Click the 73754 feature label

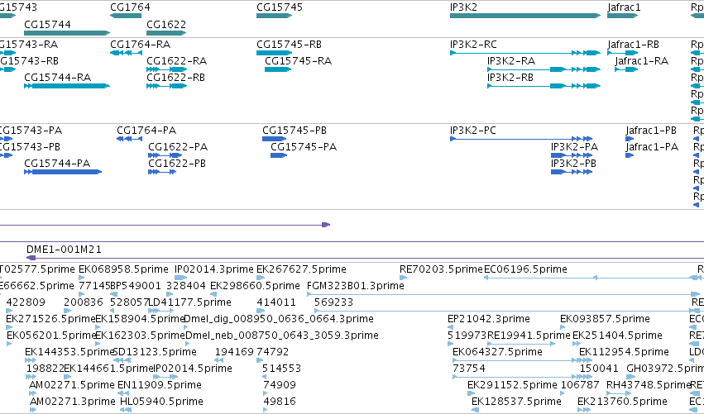click(x=469, y=369)
